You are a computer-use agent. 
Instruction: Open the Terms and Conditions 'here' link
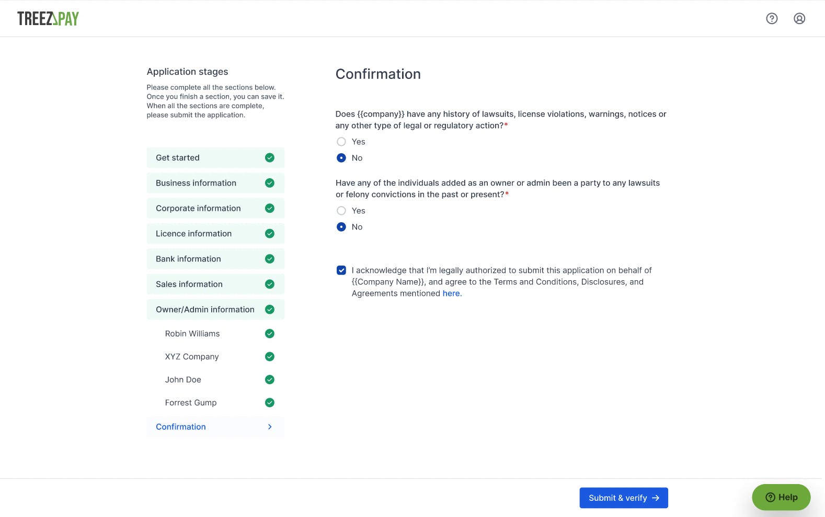(x=451, y=294)
